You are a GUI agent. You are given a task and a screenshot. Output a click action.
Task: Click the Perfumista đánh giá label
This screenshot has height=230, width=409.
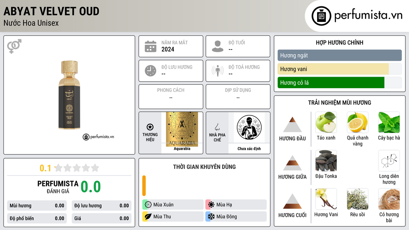58,187
